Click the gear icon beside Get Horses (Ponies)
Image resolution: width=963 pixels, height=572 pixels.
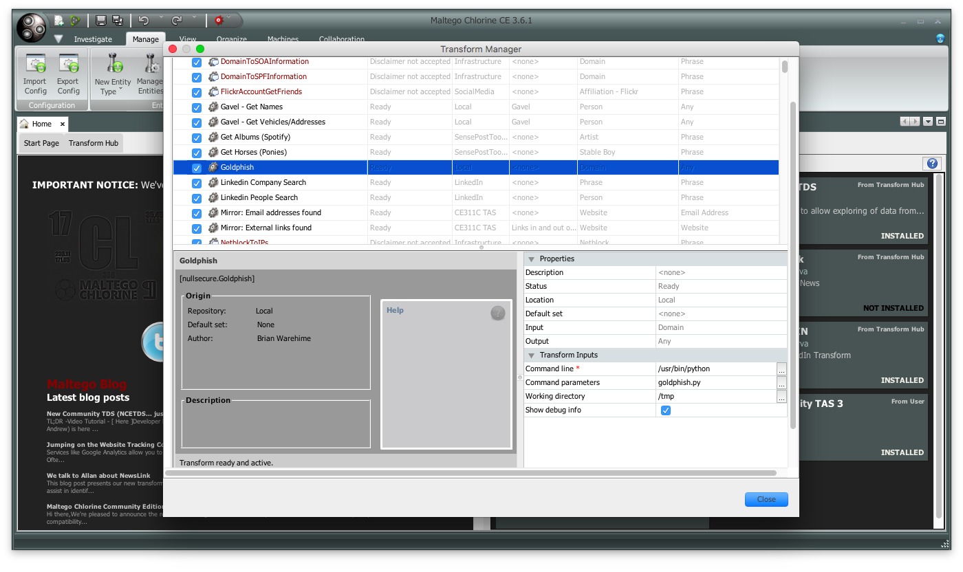pos(213,152)
